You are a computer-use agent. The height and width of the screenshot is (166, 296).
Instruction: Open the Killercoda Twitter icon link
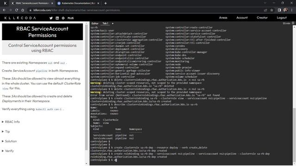(51, 18)
